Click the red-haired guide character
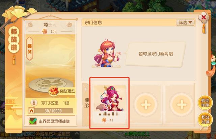The width and height of the screenshot is (216, 139). tap(106, 53)
